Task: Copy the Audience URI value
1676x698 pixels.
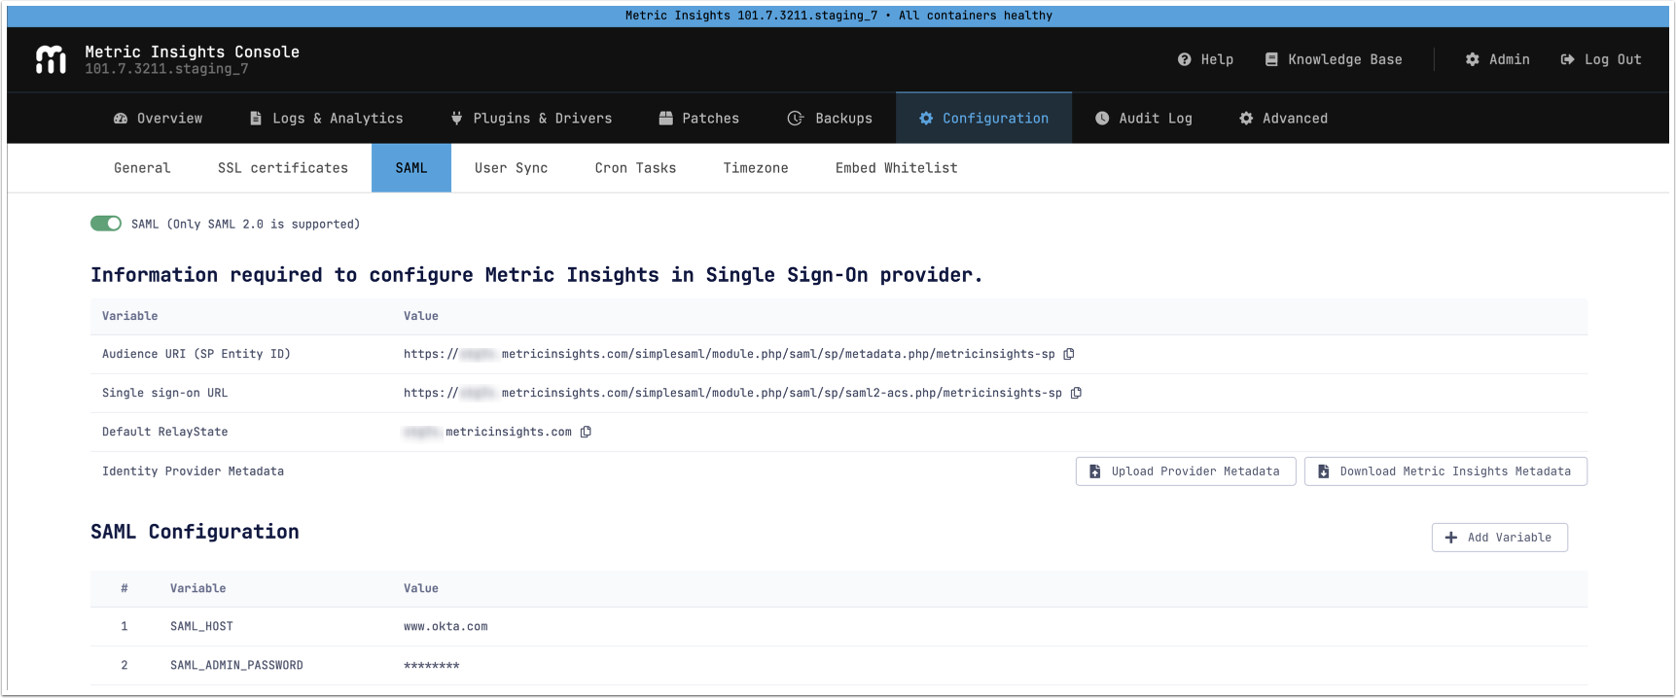Action: pyautogui.click(x=1069, y=354)
